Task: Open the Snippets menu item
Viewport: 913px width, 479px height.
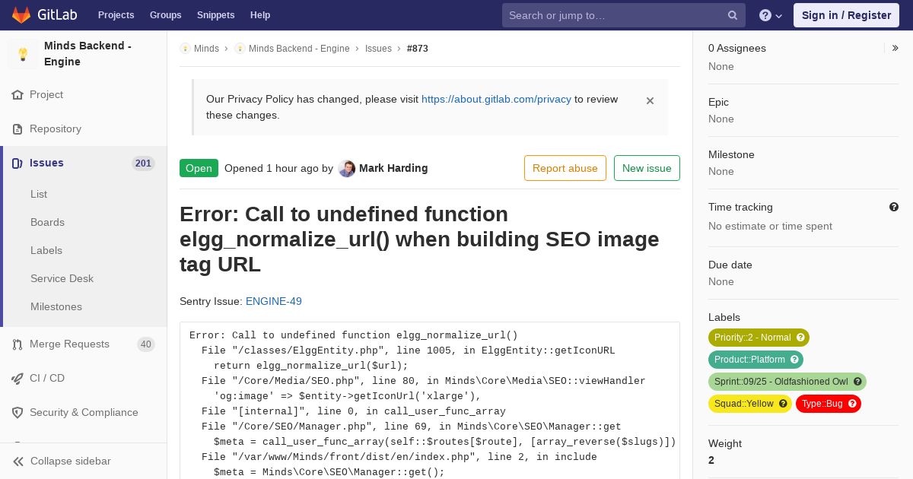Action: pyautogui.click(x=216, y=15)
